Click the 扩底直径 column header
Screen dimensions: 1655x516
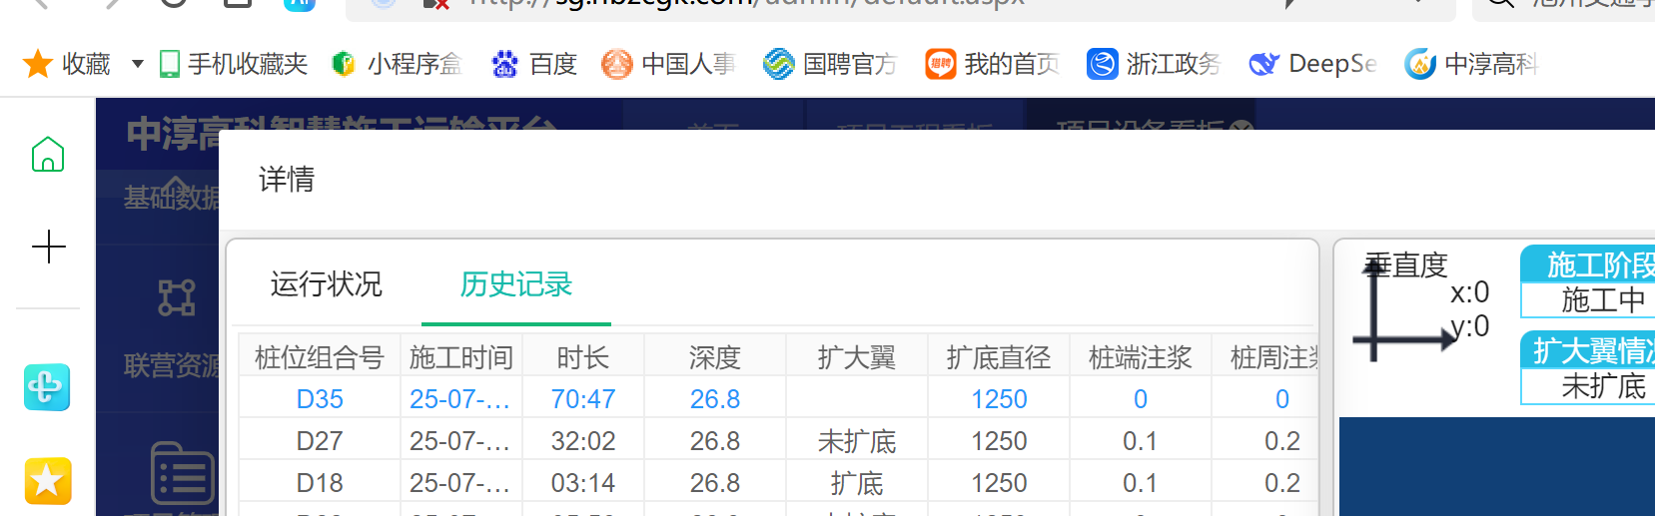[x=998, y=357]
